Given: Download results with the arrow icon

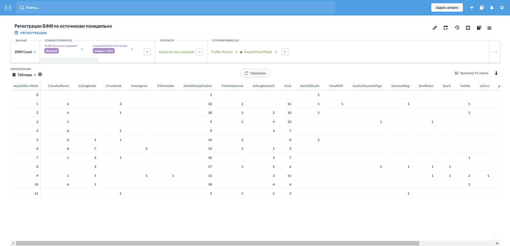Looking at the screenshot, I should 496,73.
